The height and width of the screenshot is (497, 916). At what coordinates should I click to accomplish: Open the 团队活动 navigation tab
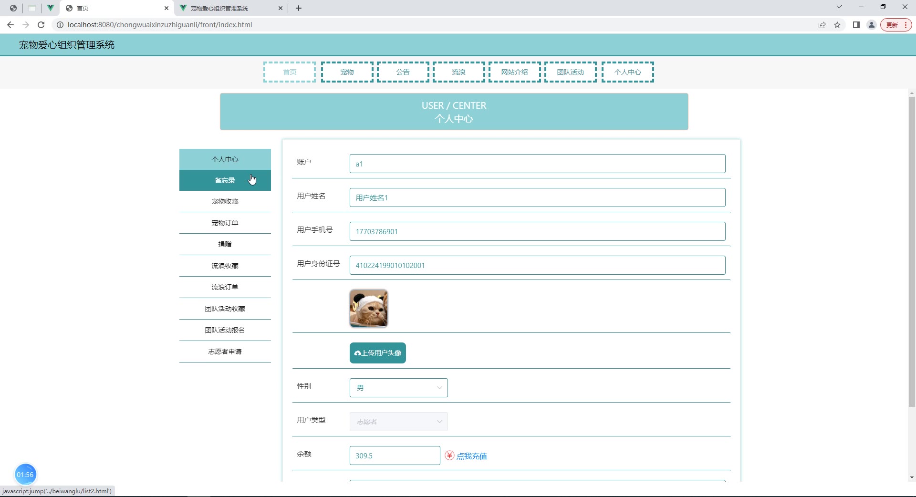pos(570,72)
